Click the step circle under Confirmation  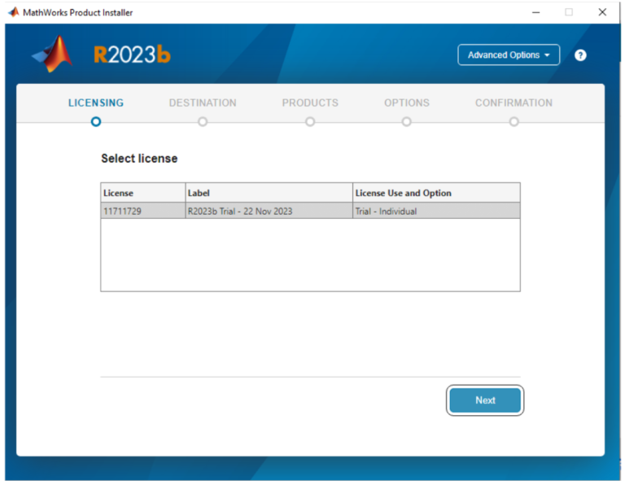[x=514, y=122]
